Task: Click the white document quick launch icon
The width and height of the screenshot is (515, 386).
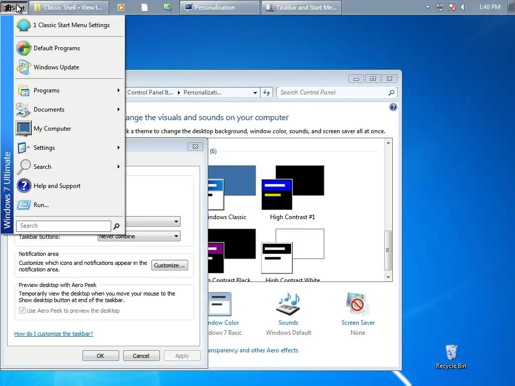Action: click(144, 7)
